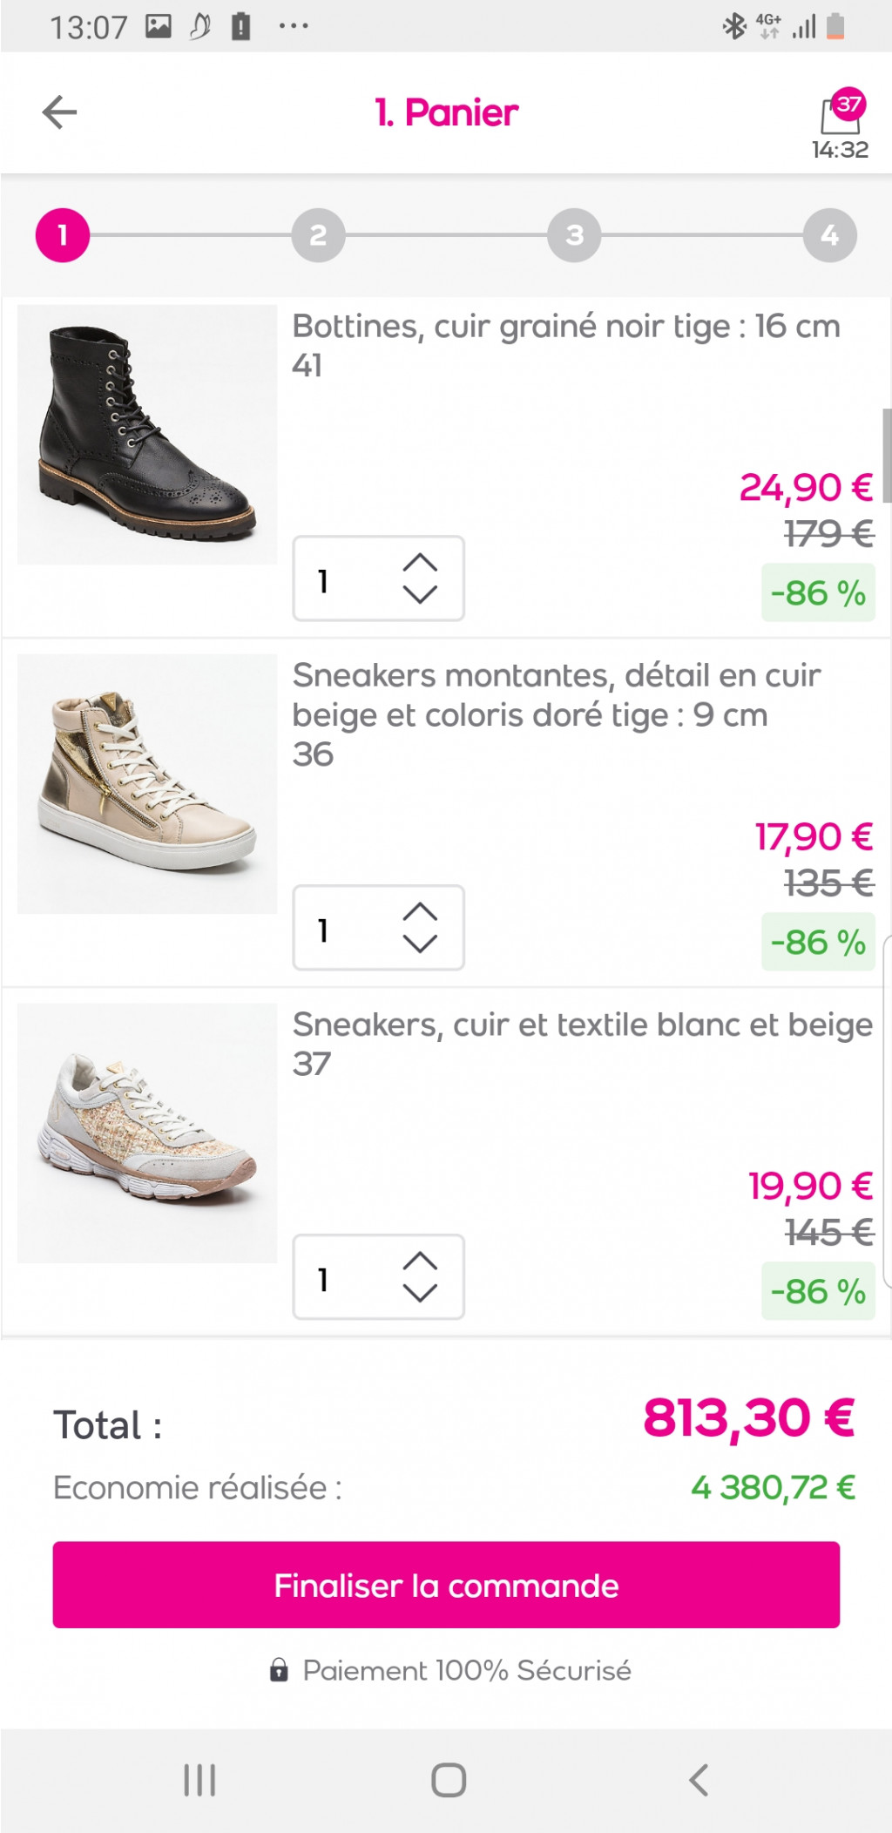View the beige high-top sneaker thumbnail
This screenshot has height=1833, width=892.
(x=147, y=784)
